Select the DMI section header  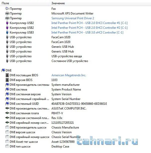click(x=8, y=70)
